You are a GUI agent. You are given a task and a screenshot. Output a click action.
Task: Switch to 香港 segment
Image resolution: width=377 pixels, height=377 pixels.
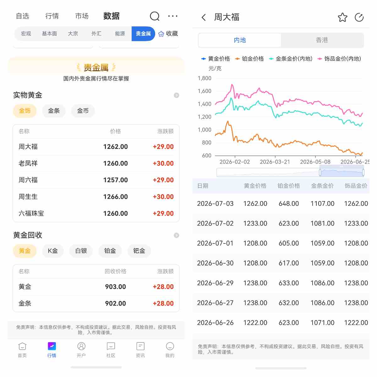(x=322, y=40)
